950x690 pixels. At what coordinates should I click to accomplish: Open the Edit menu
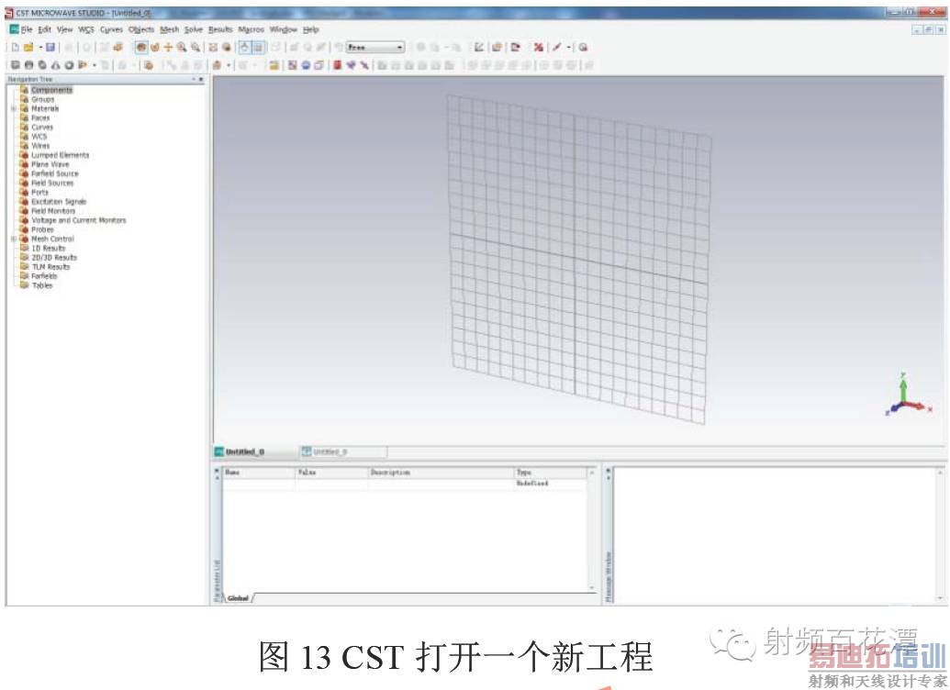click(x=45, y=29)
